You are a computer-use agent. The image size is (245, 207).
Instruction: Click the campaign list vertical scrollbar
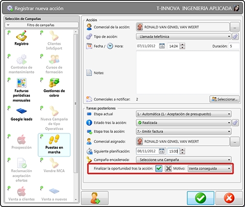[x=75, y=103]
